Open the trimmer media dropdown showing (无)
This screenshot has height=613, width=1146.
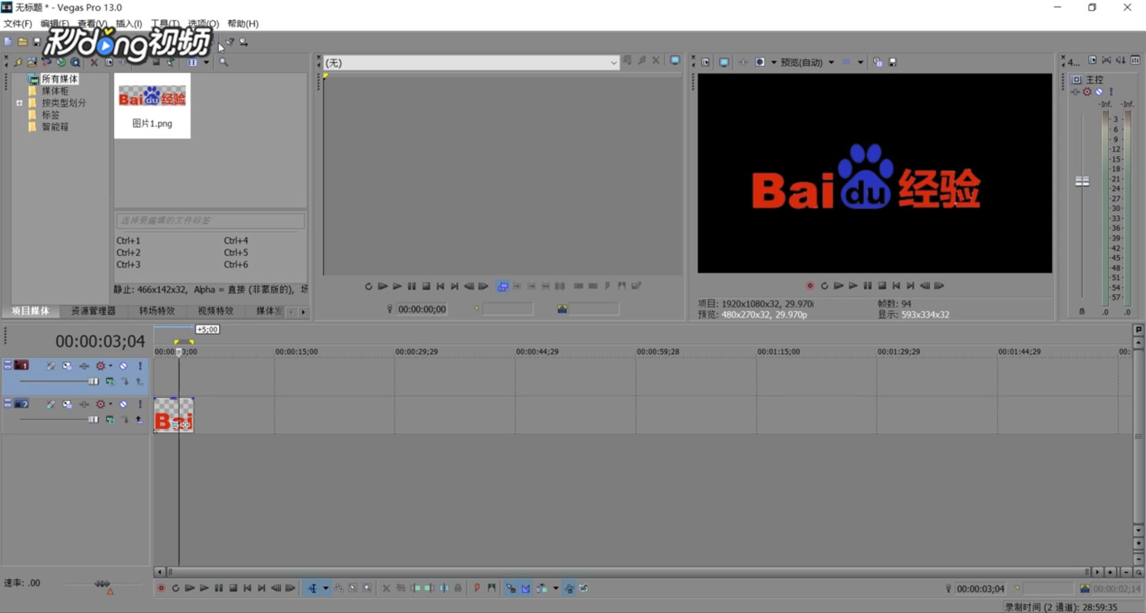pos(471,63)
